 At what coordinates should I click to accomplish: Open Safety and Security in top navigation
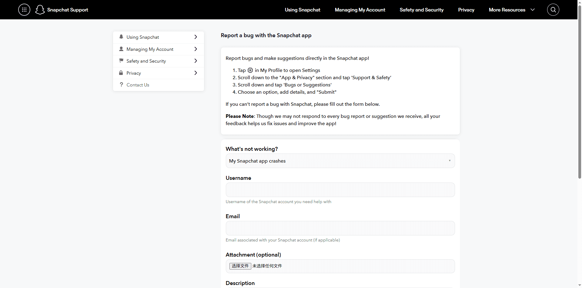click(421, 10)
